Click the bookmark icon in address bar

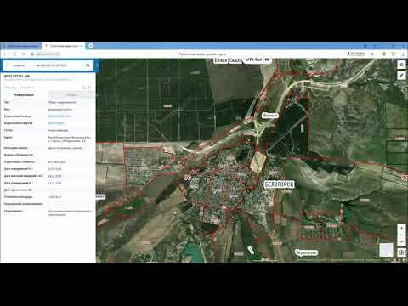[372, 54]
